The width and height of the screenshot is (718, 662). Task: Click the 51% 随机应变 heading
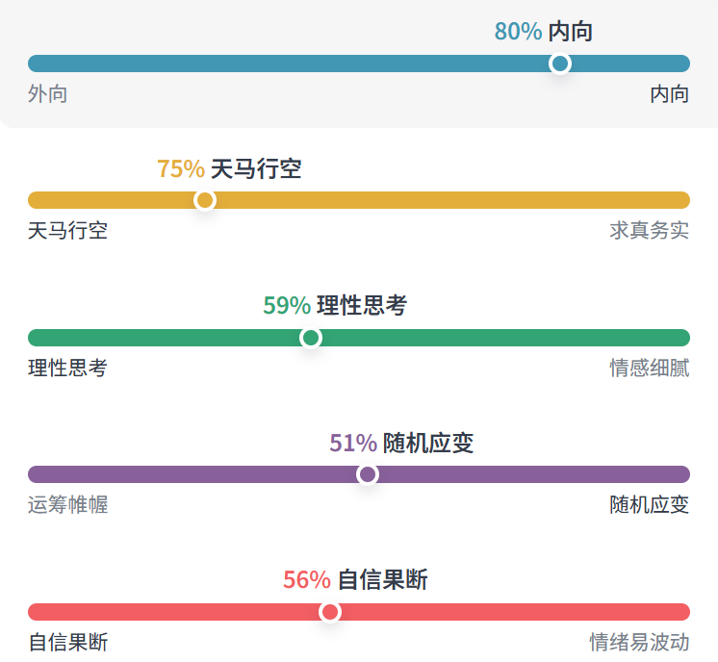point(401,444)
